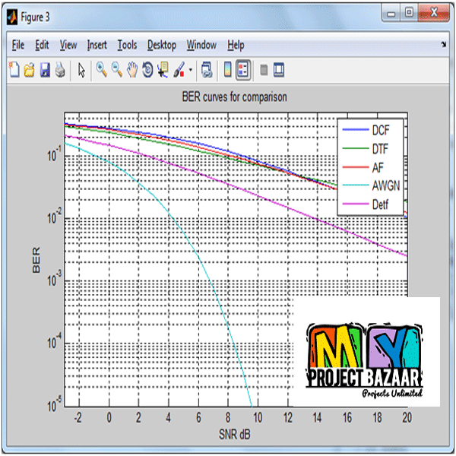Open the Tools menu
456x456 pixels.
coord(127,45)
